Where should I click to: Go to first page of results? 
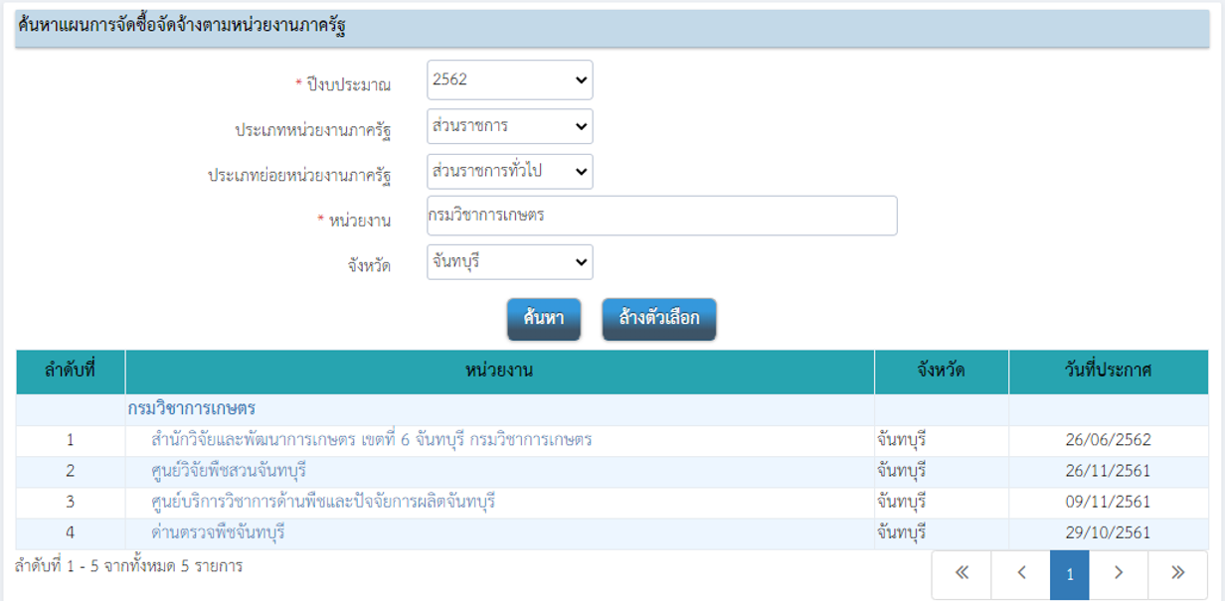click(x=962, y=574)
